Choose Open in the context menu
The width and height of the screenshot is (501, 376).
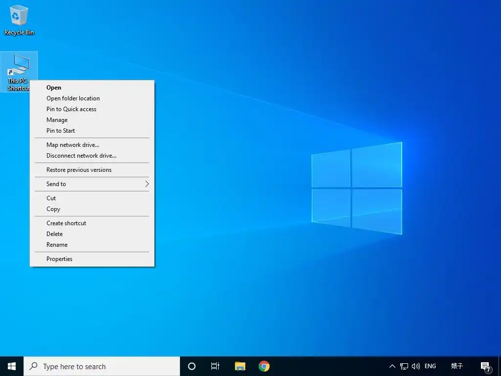click(92, 88)
